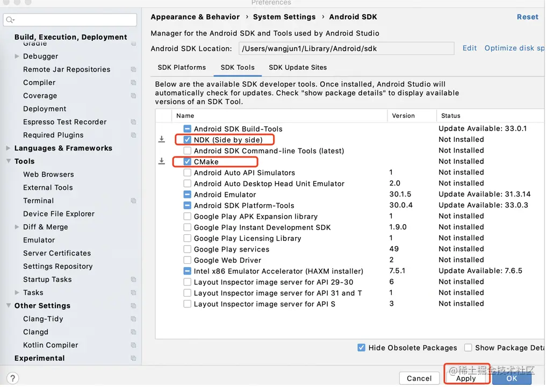The image size is (546, 387).
Task: Click project-level icon next to Other Settings
Action: coord(133,305)
